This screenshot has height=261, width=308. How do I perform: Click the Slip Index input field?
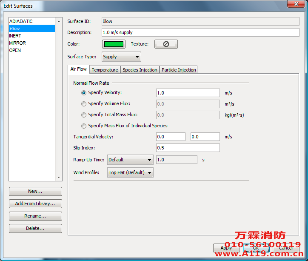point(188,148)
